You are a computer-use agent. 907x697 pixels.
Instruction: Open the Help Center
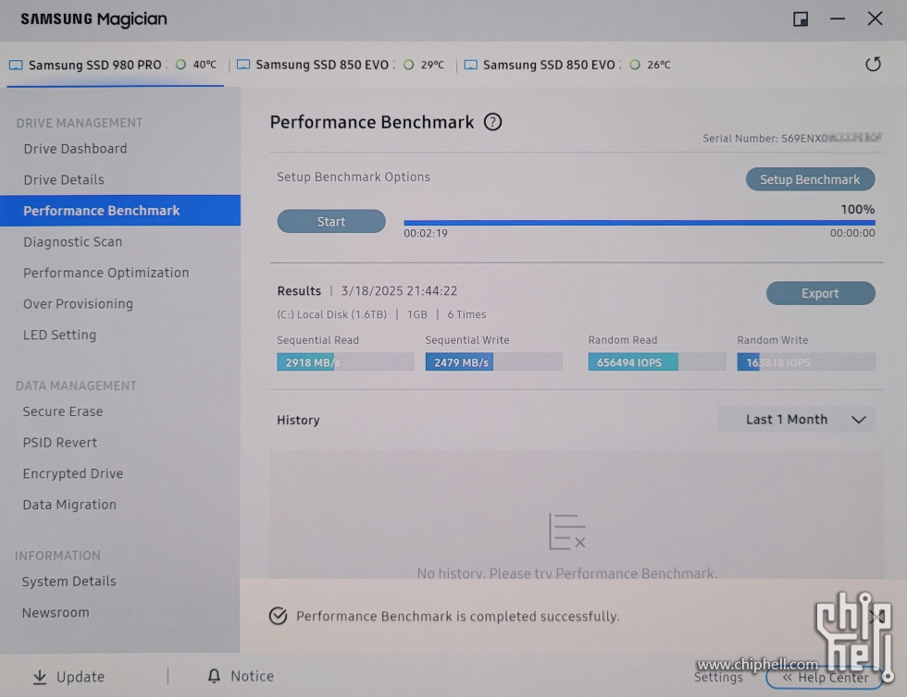(x=825, y=678)
